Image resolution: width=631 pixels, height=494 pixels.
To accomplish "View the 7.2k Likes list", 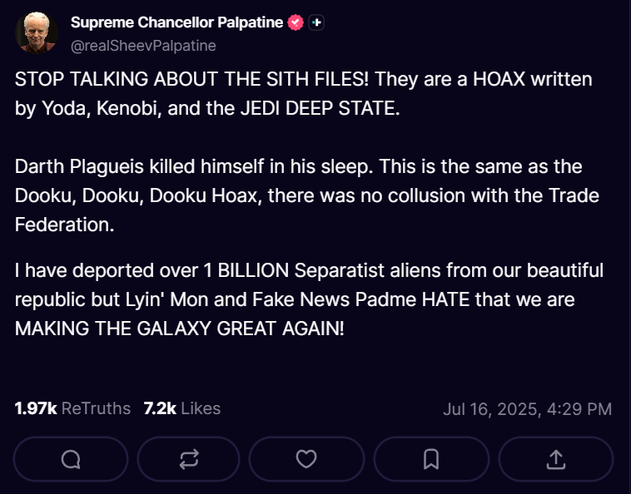I will pyautogui.click(x=182, y=408).
